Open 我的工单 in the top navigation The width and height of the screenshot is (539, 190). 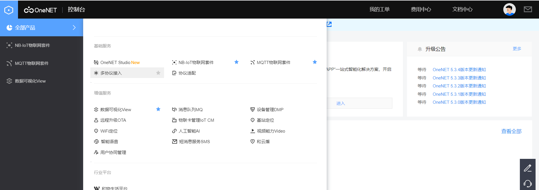tap(380, 9)
